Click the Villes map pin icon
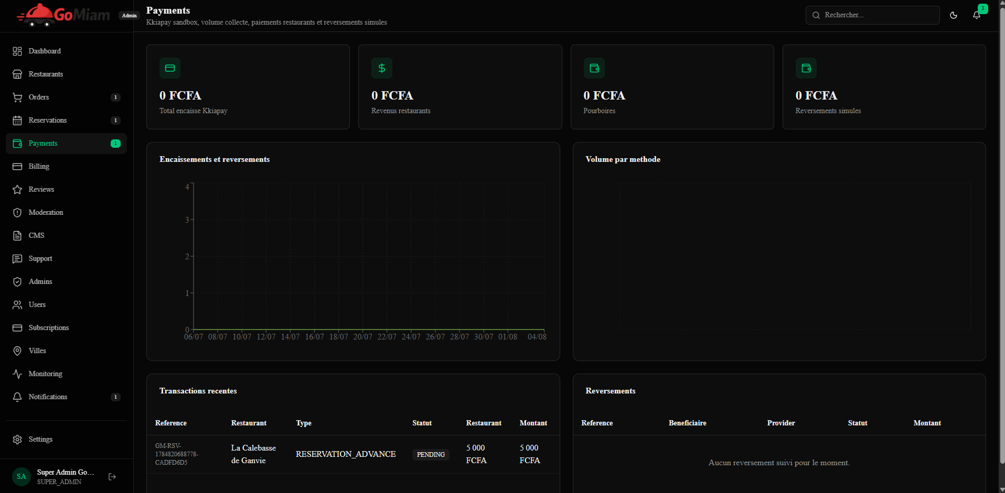This screenshot has height=493, width=1005. [x=17, y=351]
